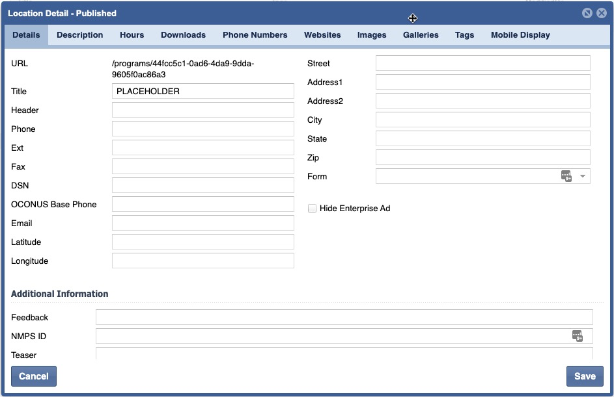Click into the Street text field

482,64
